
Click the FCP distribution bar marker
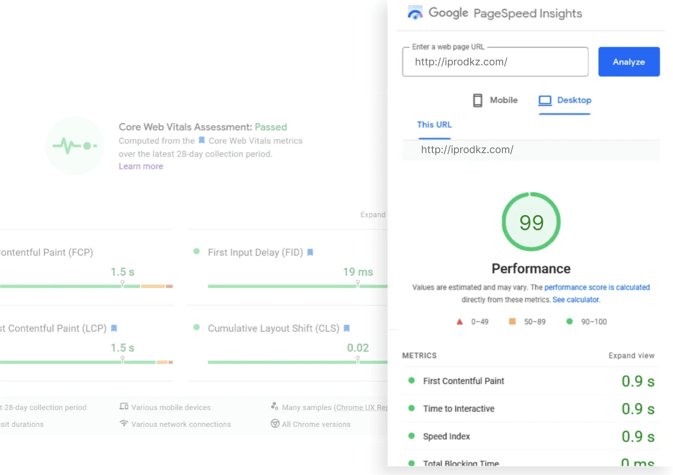(x=122, y=284)
